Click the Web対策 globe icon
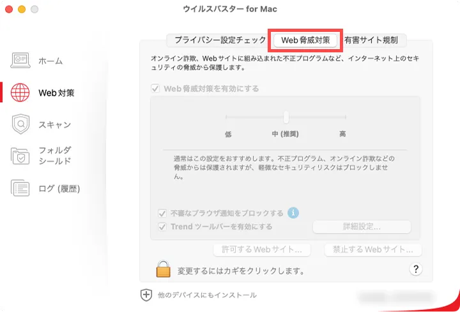Image resolution: width=460 pixels, height=312 pixels. coord(20,93)
